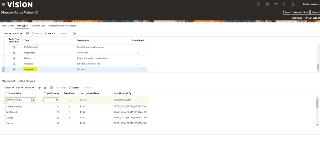The image size is (320, 141).
Task: Detach the Status Values table
Action: pyautogui.click(x=74, y=88)
